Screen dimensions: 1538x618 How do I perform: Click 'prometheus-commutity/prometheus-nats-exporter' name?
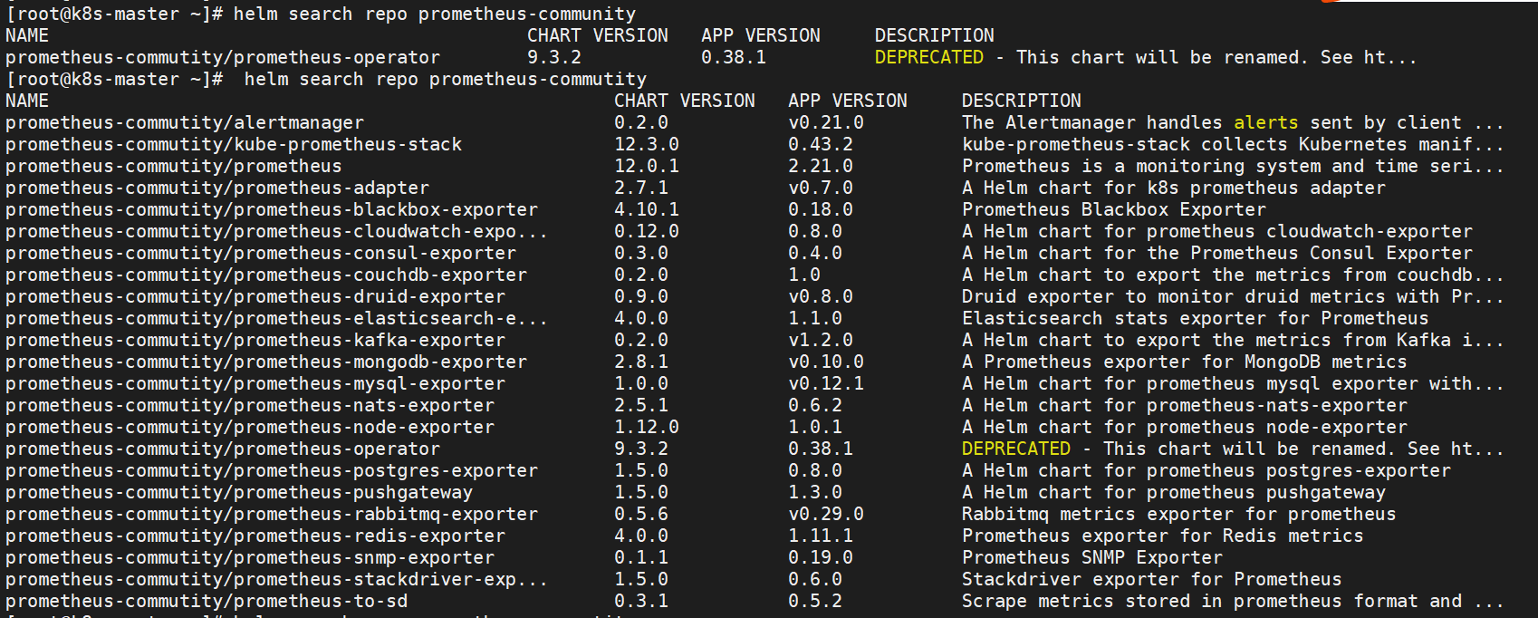(250, 405)
